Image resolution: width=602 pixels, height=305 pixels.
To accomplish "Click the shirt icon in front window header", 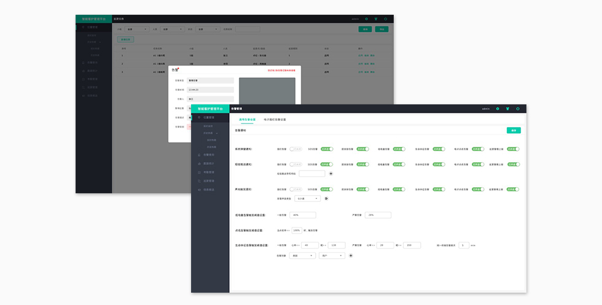I will (x=507, y=109).
